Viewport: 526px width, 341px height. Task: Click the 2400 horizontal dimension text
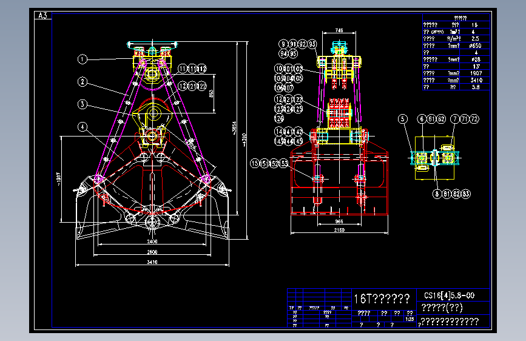tap(152, 241)
